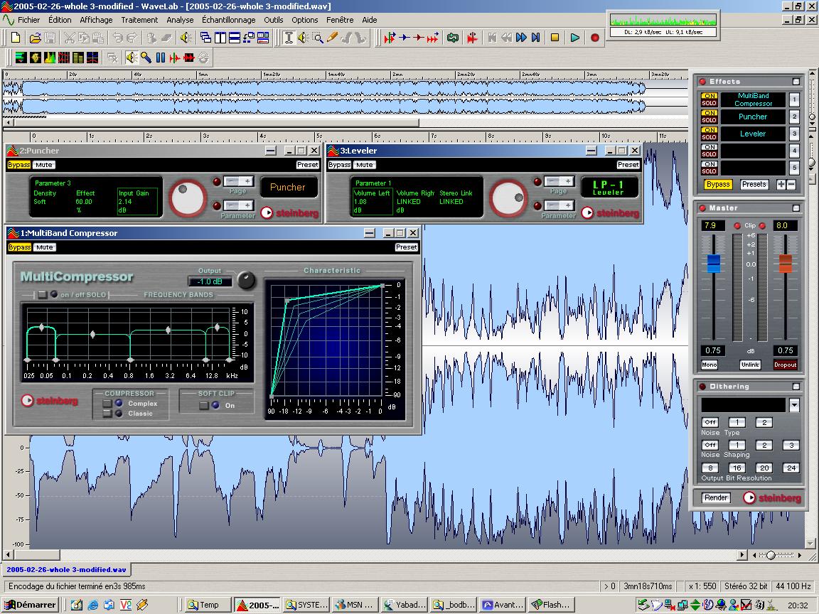Select the pencil draw tool
This screenshot has width=819, height=614.
tap(332, 38)
